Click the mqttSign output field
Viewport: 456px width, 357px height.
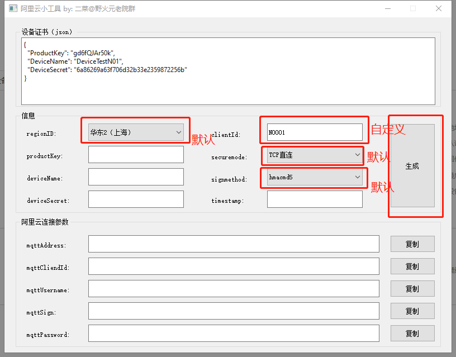click(x=234, y=311)
